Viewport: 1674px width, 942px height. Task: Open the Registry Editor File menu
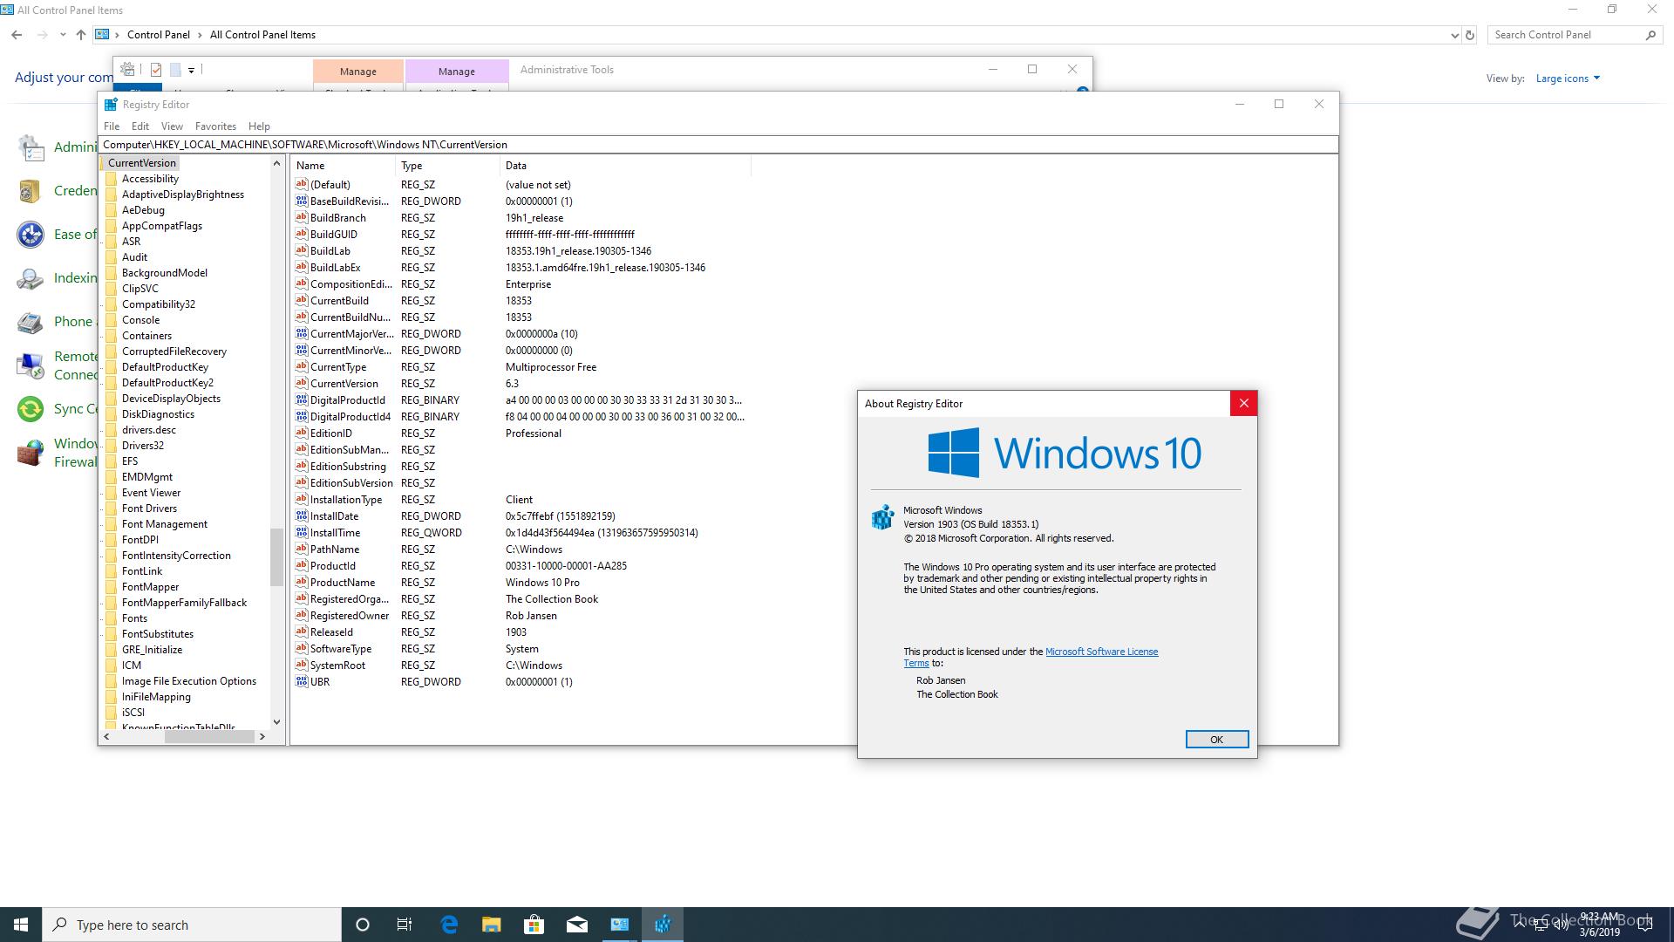coord(112,126)
